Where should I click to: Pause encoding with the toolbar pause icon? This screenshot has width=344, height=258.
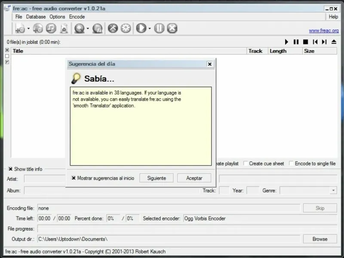[x=159, y=28]
